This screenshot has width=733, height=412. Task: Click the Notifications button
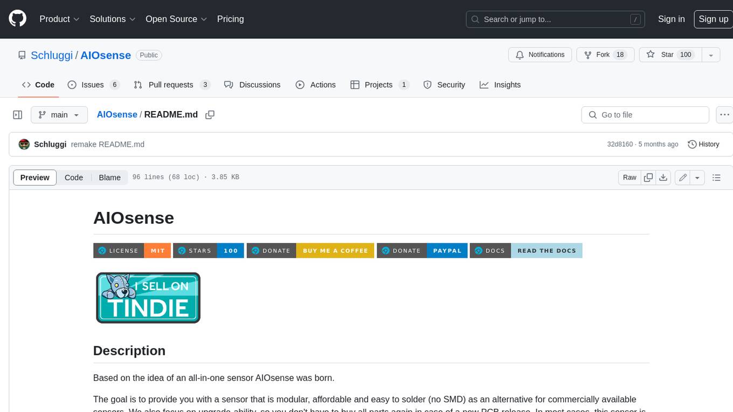tap(540, 55)
